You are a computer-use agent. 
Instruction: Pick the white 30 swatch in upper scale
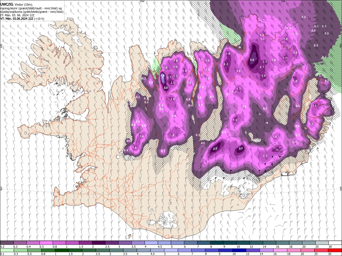coord(335,243)
